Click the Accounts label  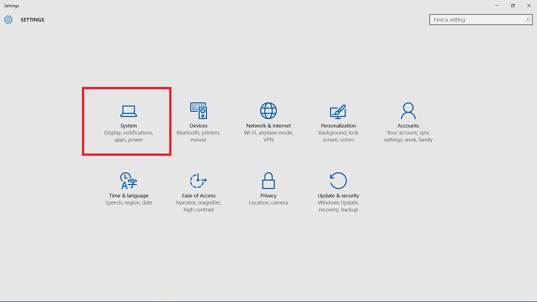coord(408,126)
